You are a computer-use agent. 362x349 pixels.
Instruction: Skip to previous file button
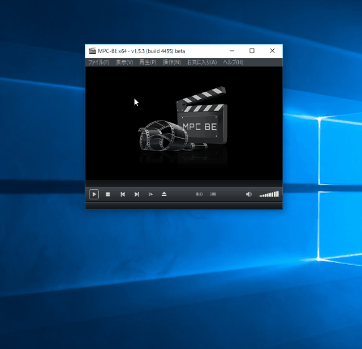(123, 194)
